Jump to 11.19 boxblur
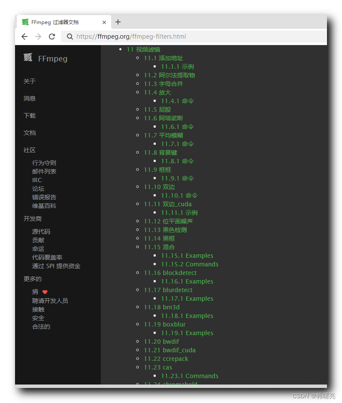This screenshot has height=403, width=342. pos(165,325)
